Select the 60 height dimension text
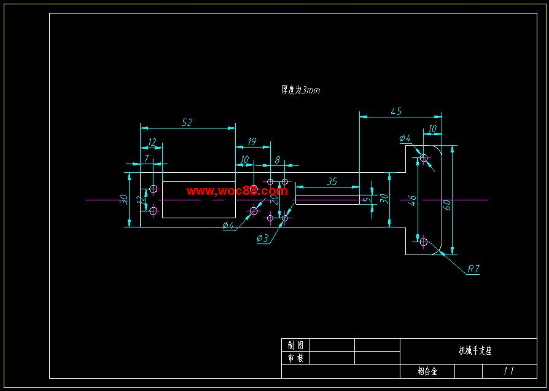Viewport: 549px width, 391px height. click(447, 205)
